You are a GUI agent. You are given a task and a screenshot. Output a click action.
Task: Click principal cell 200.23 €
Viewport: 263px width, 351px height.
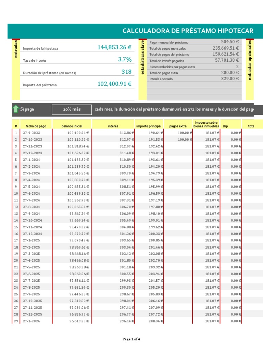(156, 234)
